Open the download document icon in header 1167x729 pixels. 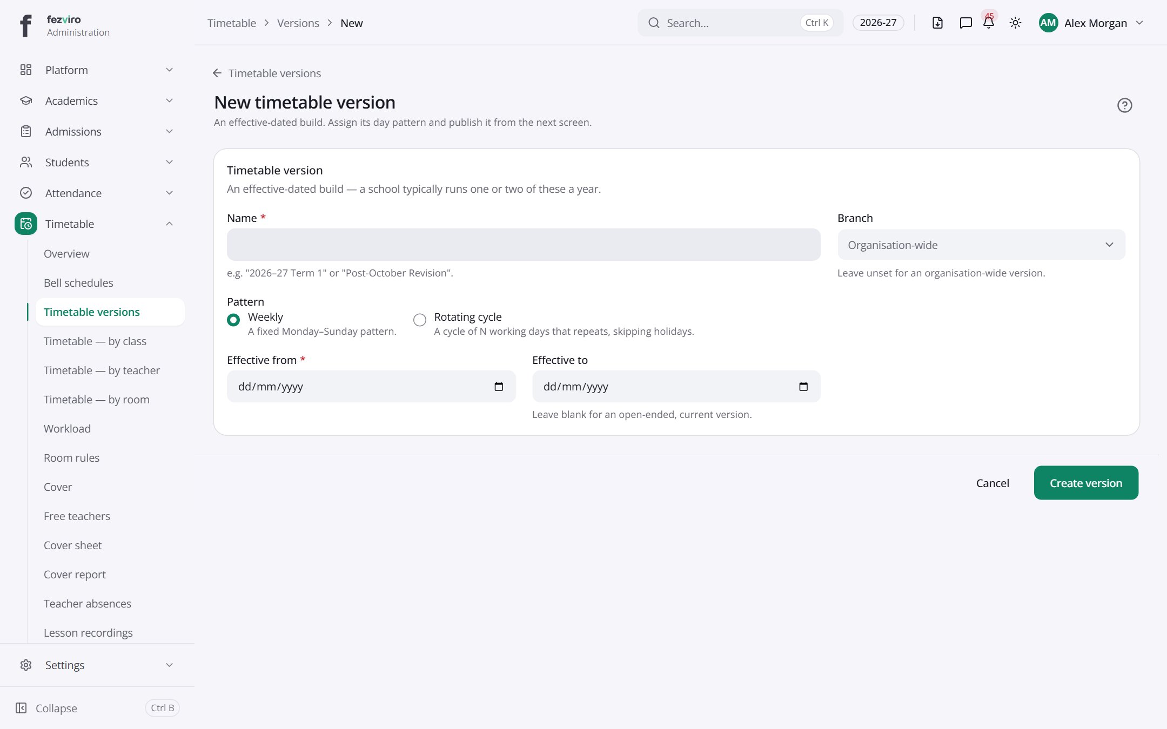[x=937, y=23]
